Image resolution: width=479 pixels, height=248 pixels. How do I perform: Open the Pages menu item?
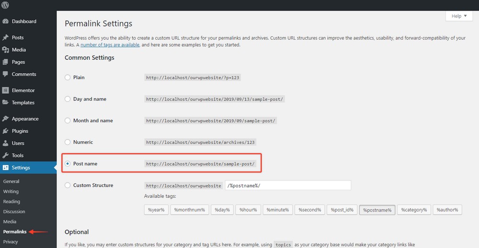(x=18, y=62)
